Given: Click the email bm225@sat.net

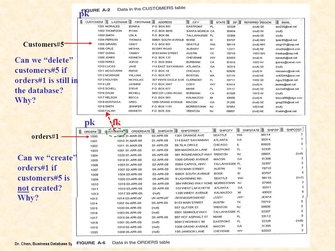Looking at the screenshot, I should click(286, 27).
